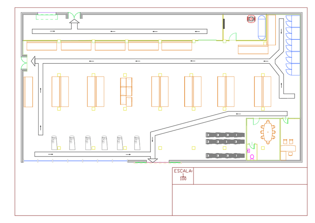Screen dimensions: 315x223
Task: Select the six-segment orange shelf block
Action: point(126,92)
